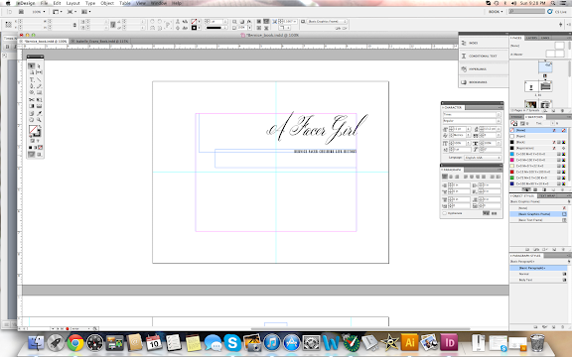This screenshot has height=357, width=572.
Task: Select the [None] swatch
Action: pyautogui.click(x=538, y=130)
